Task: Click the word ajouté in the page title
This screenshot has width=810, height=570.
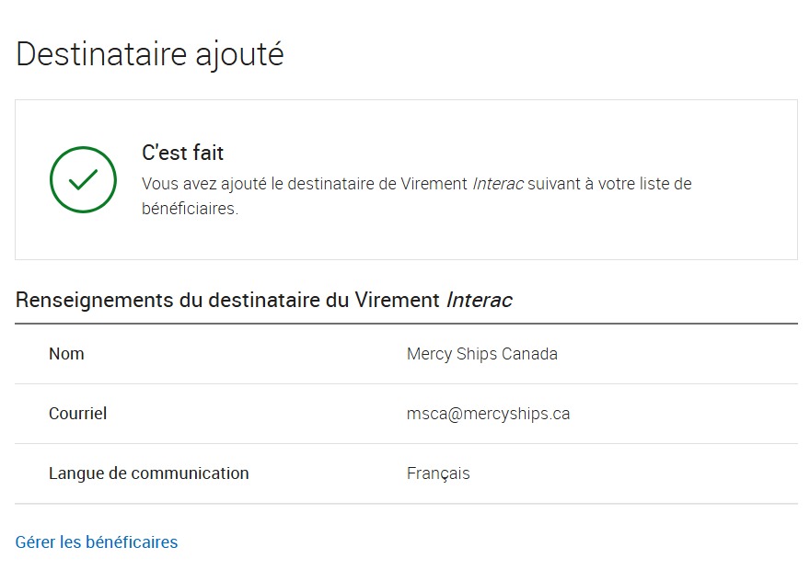Action: click(x=239, y=55)
